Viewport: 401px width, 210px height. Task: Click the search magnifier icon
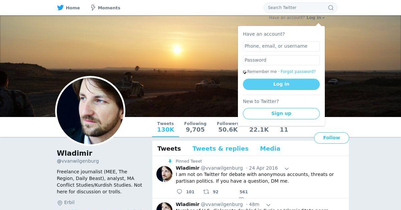pyautogui.click(x=330, y=8)
